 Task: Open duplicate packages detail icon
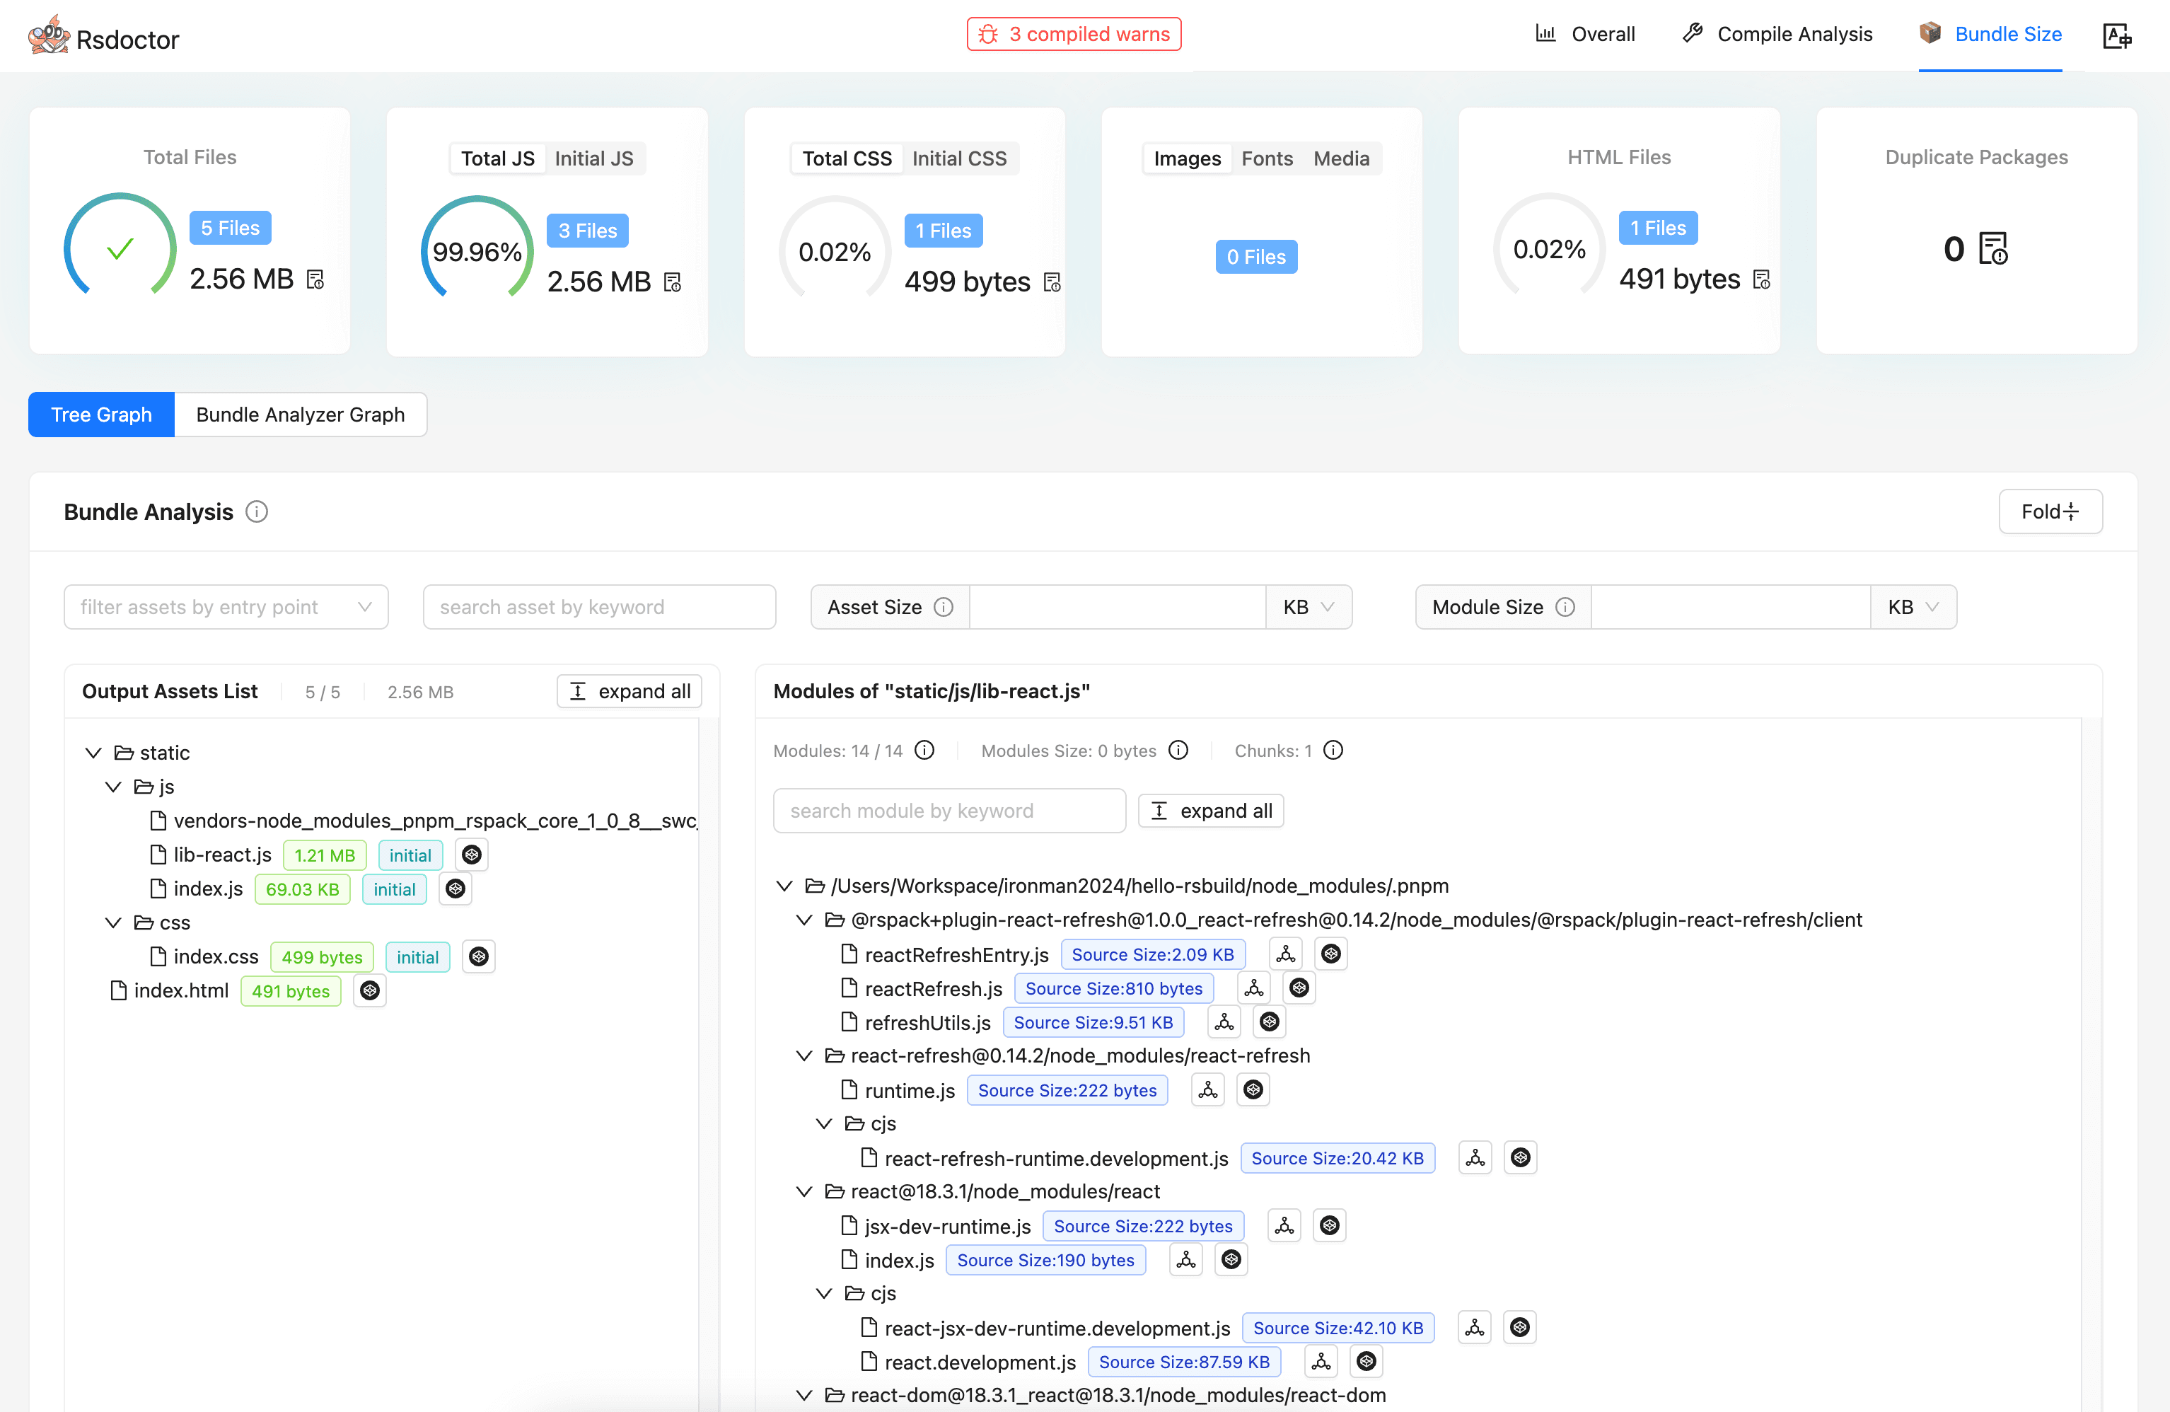(x=1994, y=249)
